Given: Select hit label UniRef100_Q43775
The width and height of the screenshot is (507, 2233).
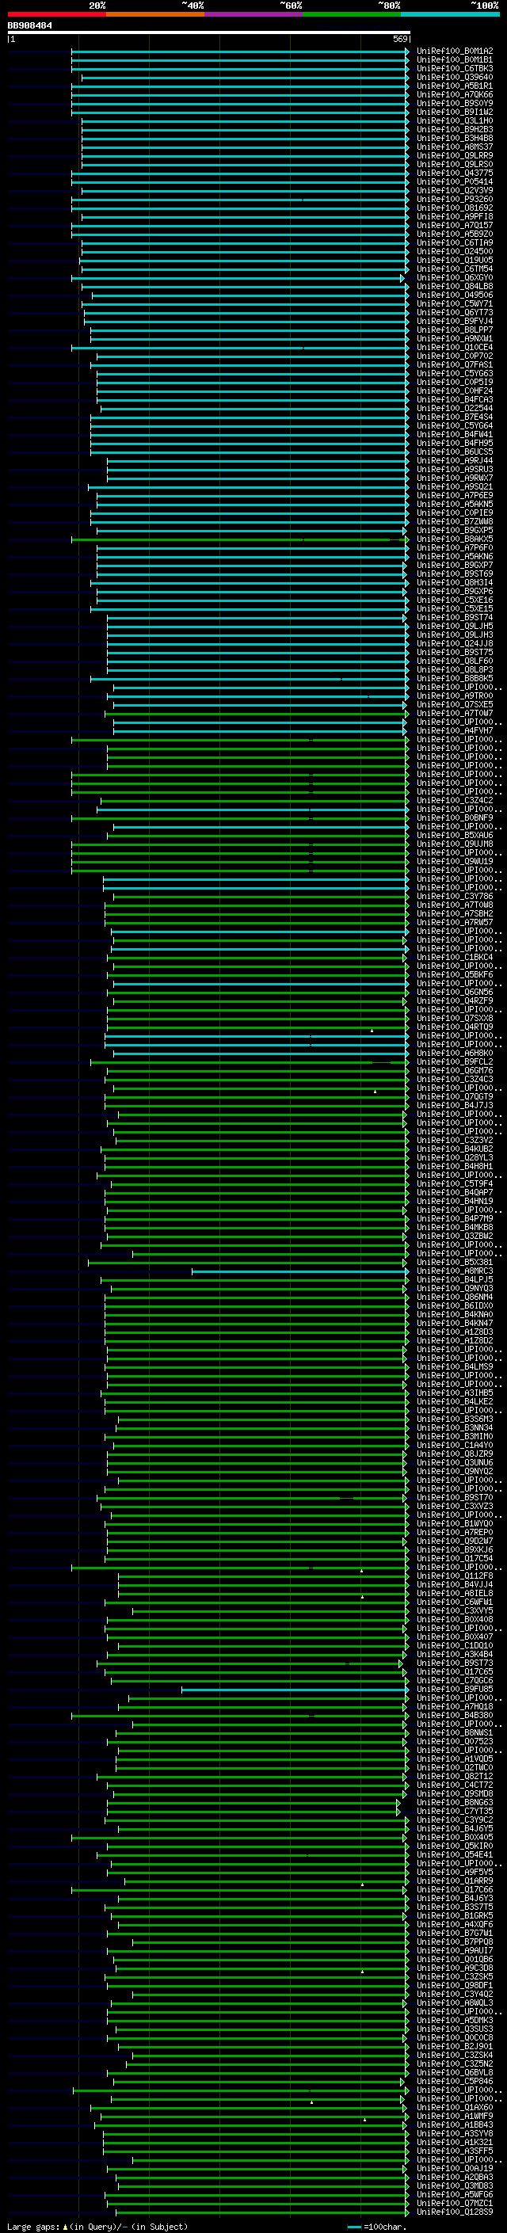Looking at the screenshot, I should 455,173.
